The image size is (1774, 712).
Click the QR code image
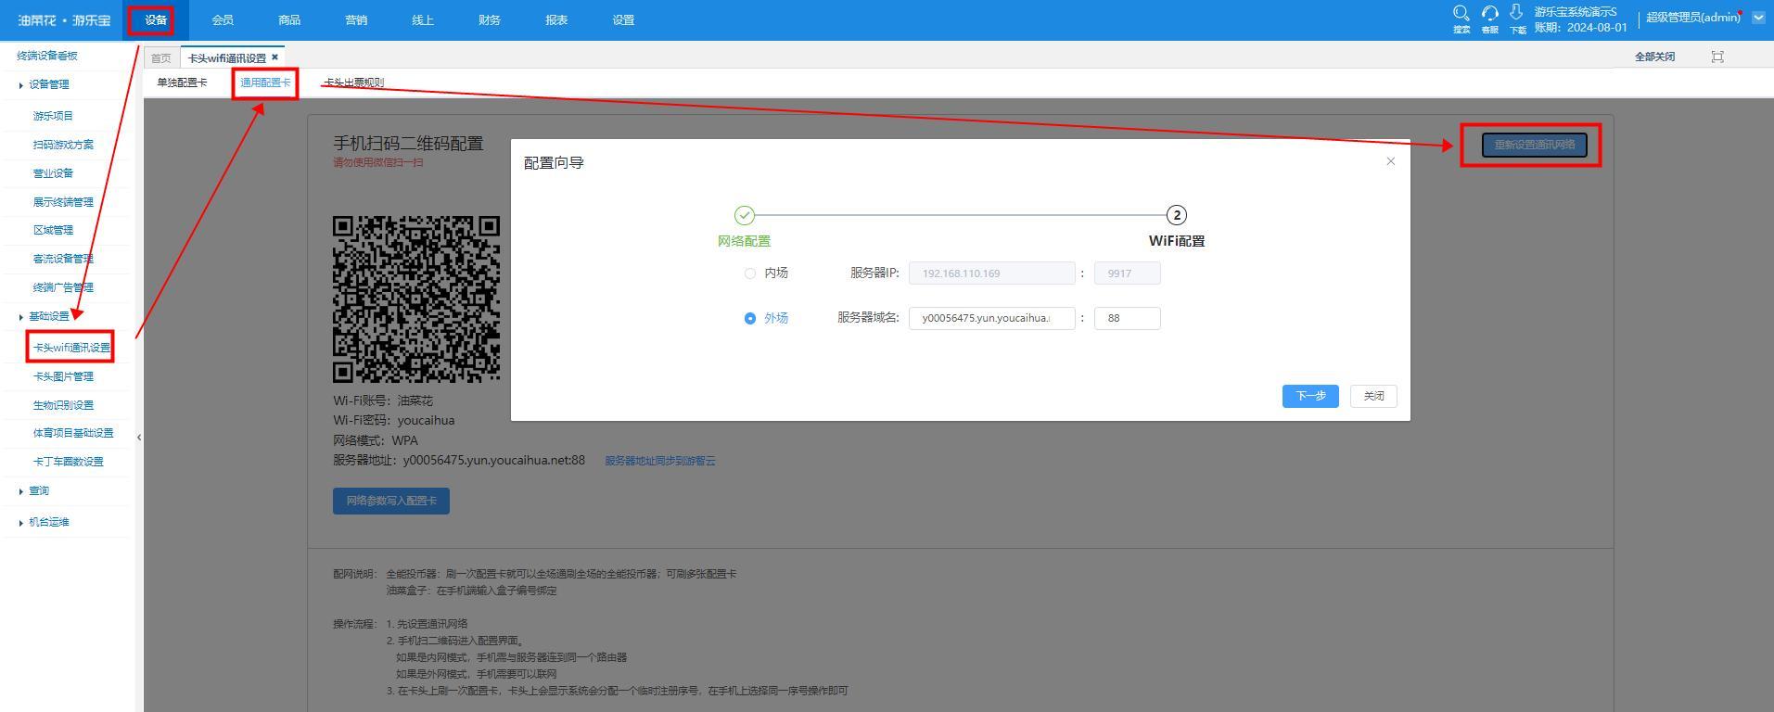[416, 299]
